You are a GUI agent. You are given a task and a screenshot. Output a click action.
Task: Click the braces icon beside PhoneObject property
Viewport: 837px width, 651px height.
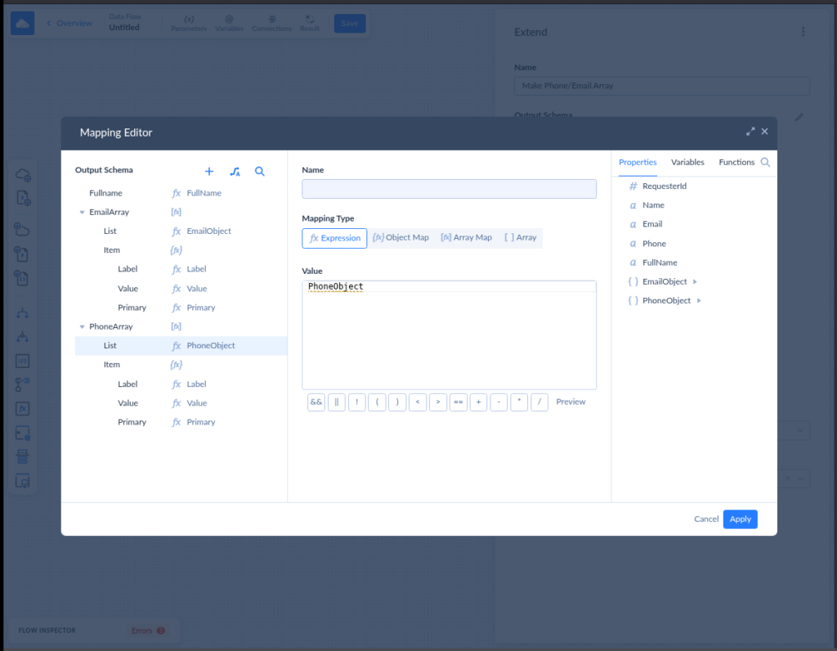633,301
